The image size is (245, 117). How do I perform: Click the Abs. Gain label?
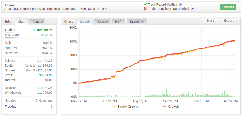[12, 35]
